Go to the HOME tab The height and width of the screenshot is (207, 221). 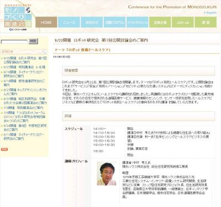point(46,22)
